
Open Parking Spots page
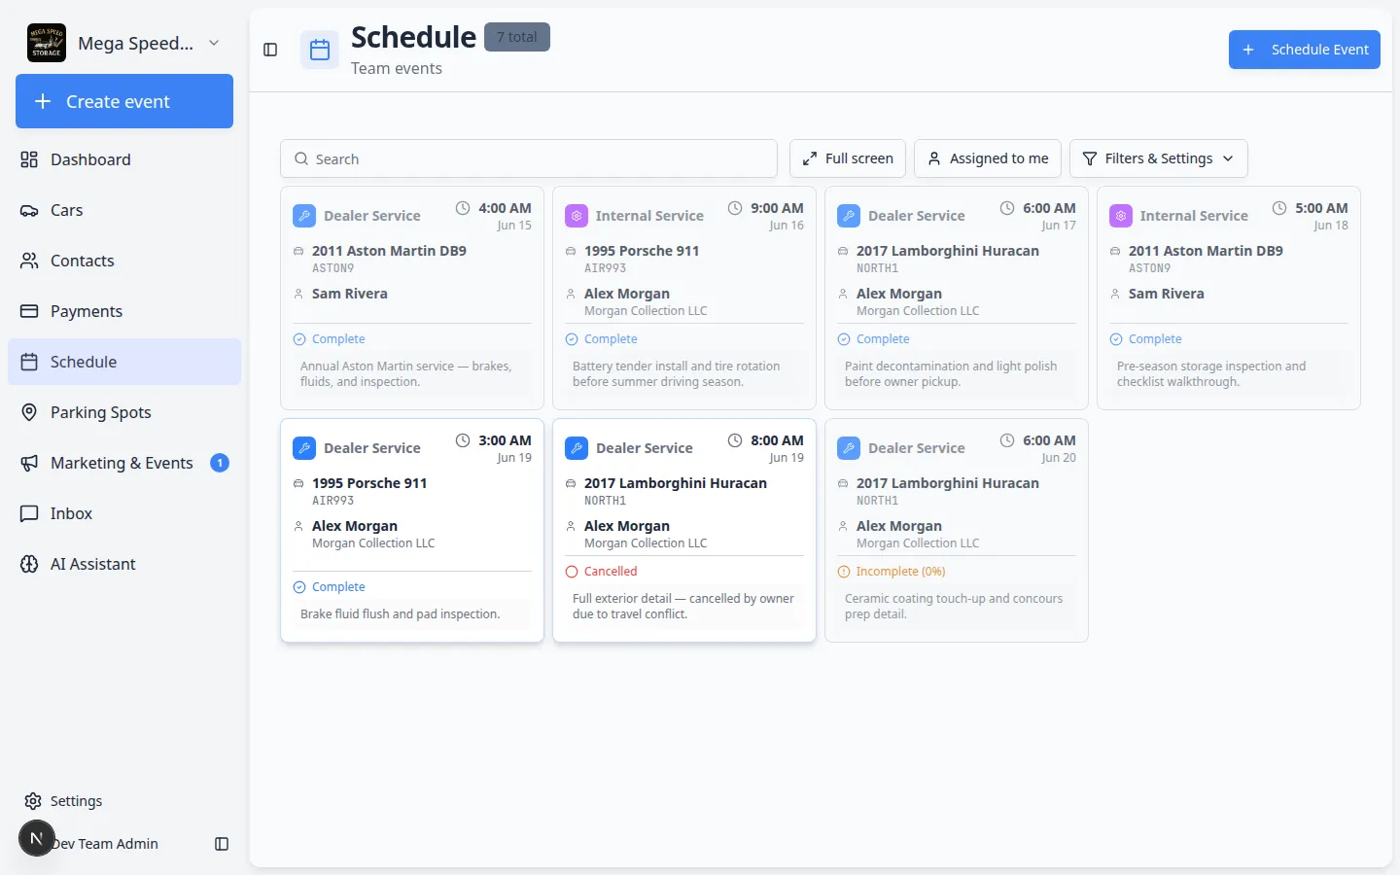pos(124,412)
